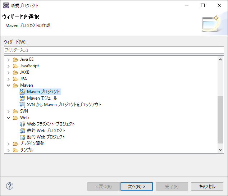Viewport: 228px width, 196px height.
Task: Maximize the 新規プロジェクト dialog
Action: pyautogui.click(x=203, y=5)
